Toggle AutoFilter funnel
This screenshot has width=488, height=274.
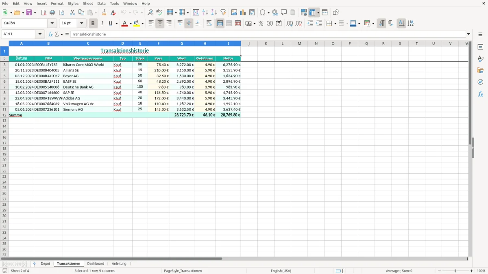pos(223,13)
